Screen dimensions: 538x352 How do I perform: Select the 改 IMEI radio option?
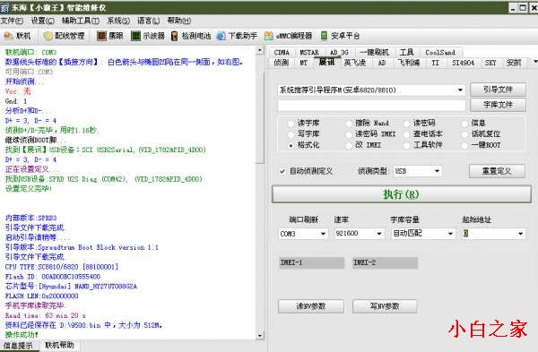(349, 145)
